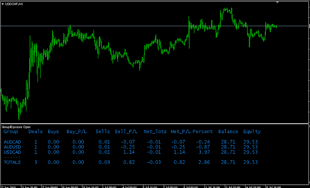Select TOTALS Net_lots value -0.03

[154, 162]
